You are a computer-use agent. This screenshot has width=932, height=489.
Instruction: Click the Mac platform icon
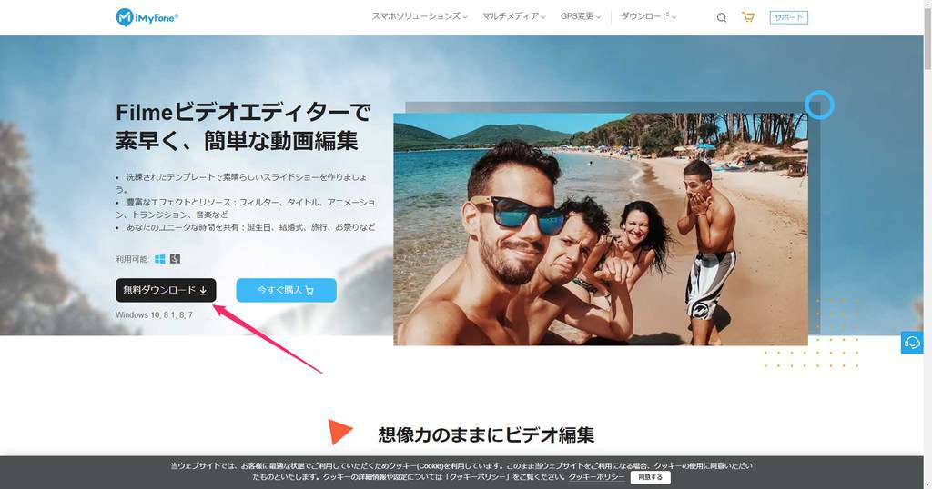pyautogui.click(x=175, y=259)
